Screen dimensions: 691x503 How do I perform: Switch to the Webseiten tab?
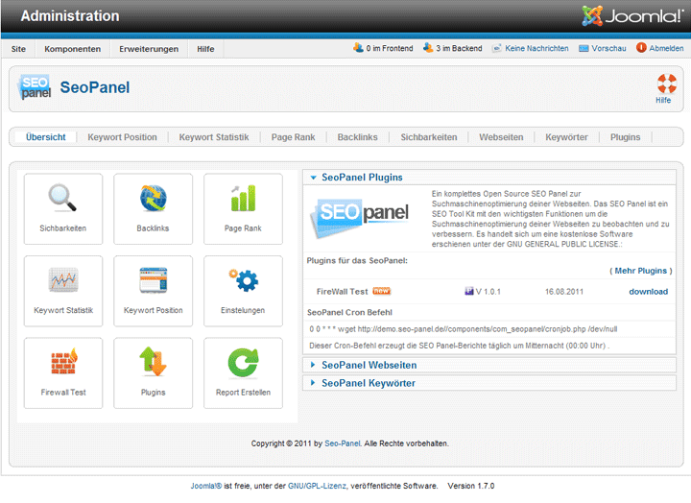[502, 137]
